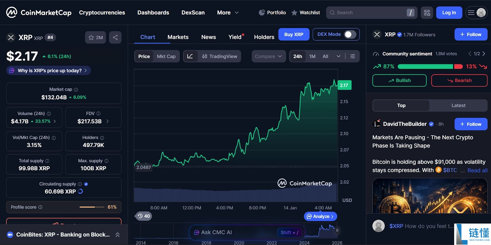Click the Profile score info icon

(40, 207)
